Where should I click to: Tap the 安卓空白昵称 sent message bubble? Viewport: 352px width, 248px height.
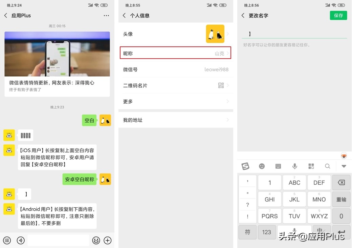coord(80,179)
